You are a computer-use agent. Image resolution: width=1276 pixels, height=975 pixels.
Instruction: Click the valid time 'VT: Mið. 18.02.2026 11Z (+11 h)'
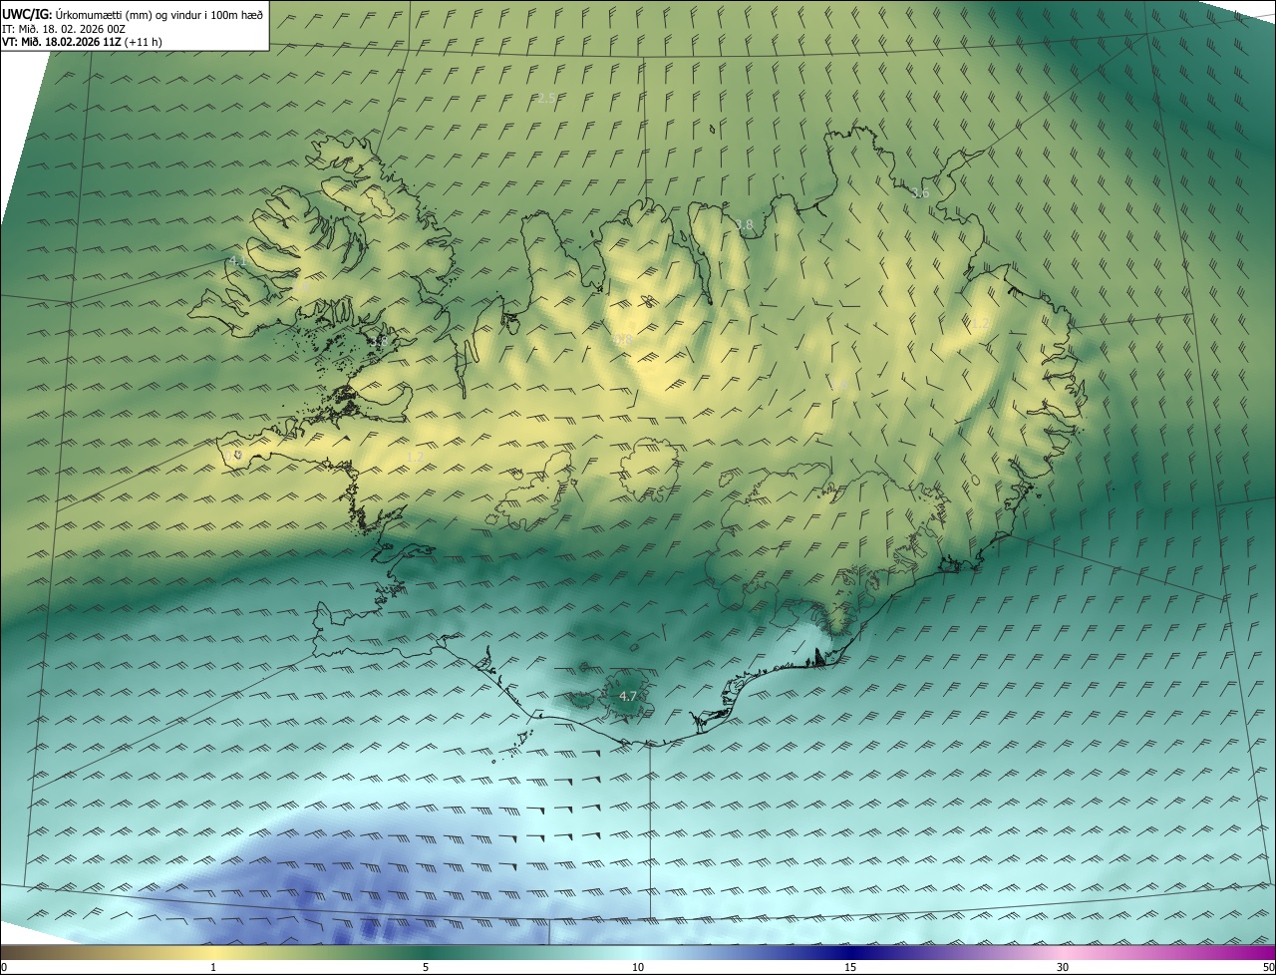point(82,42)
